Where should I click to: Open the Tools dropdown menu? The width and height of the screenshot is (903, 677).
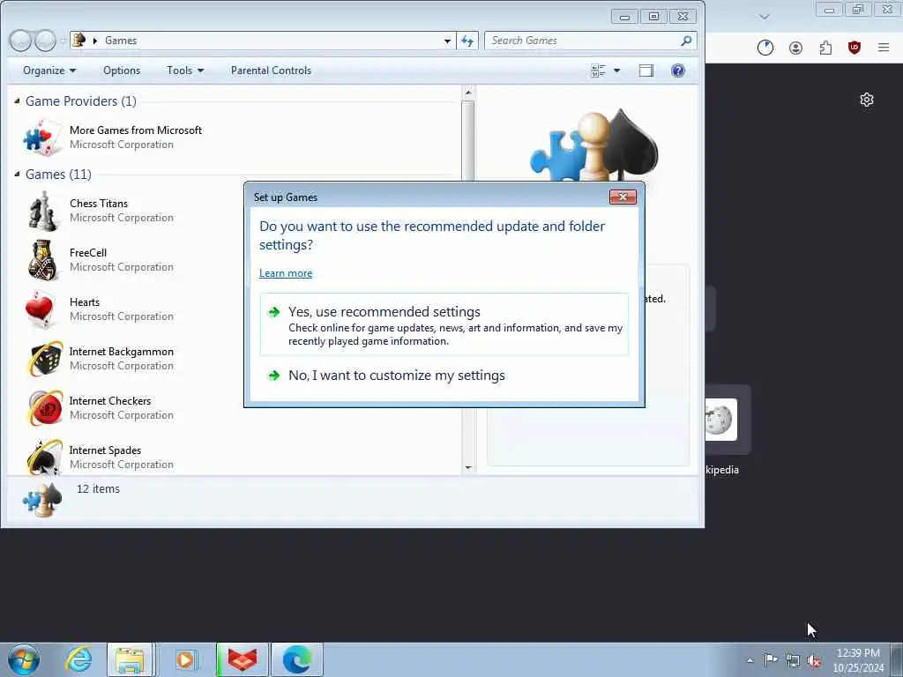tap(185, 71)
